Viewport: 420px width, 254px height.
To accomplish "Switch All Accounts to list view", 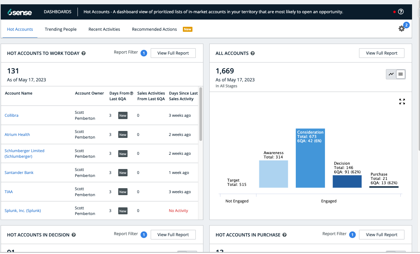I will click(x=400, y=74).
